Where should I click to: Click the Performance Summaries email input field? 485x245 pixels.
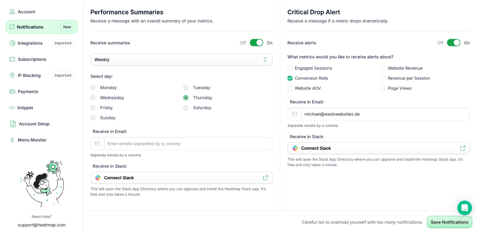[x=188, y=144]
